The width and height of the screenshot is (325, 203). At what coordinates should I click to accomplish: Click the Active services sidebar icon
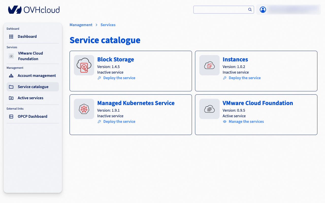11,98
